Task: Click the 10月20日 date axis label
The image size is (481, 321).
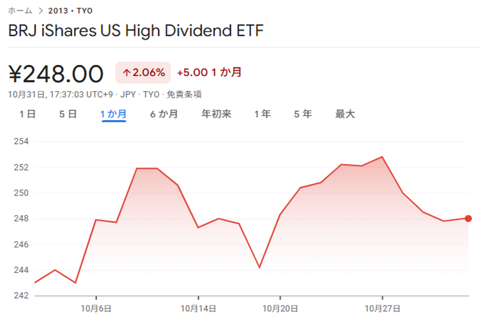Action: (280, 308)
